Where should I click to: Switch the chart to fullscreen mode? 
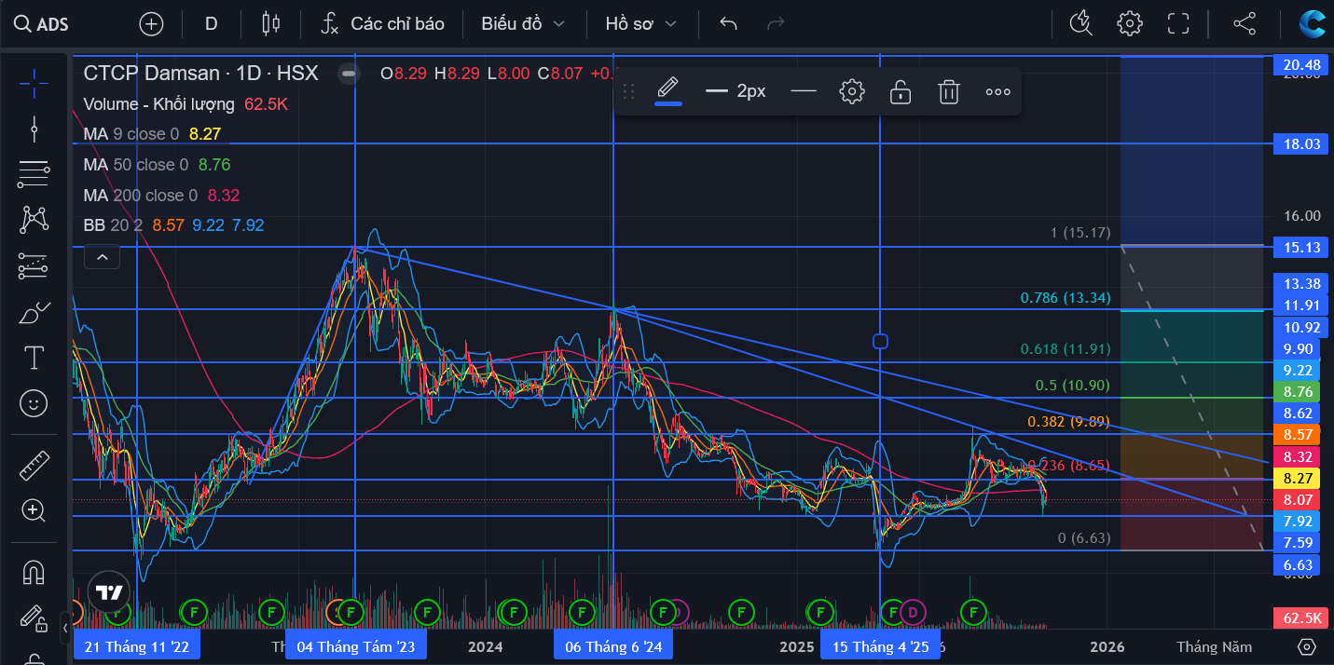click(1178, 23)
